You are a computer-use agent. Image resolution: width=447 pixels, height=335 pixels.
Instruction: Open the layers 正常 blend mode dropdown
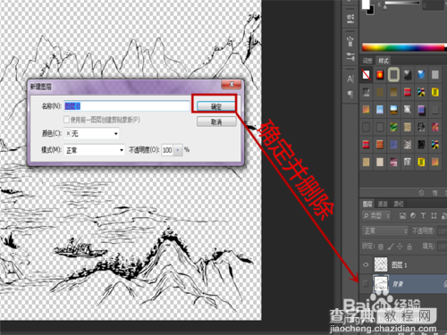384,230
